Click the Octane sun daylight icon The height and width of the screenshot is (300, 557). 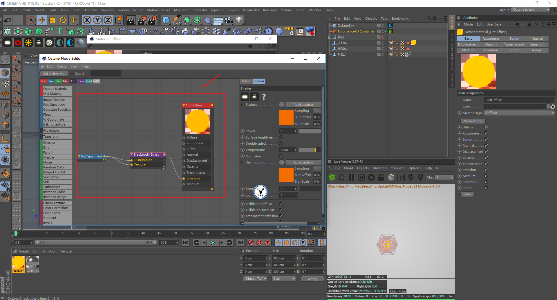(x=28, y=43)
